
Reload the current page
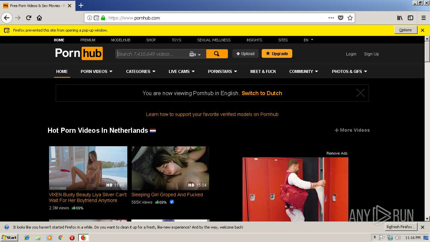(x=29, y=18)
